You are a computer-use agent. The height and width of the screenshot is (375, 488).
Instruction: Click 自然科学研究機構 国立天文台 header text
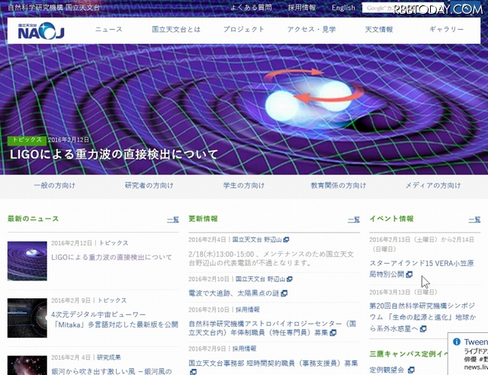54,8
